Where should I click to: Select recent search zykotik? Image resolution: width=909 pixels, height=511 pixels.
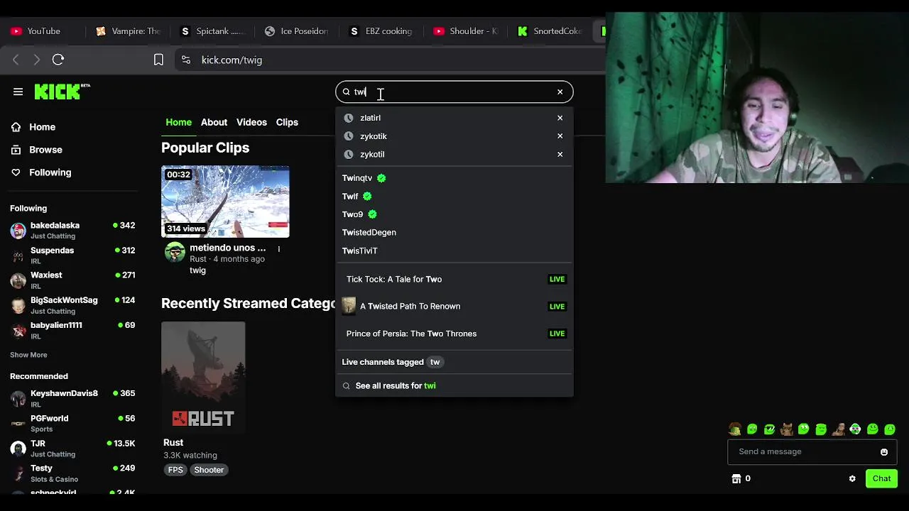pyautogui.click(x=373, y=136)
